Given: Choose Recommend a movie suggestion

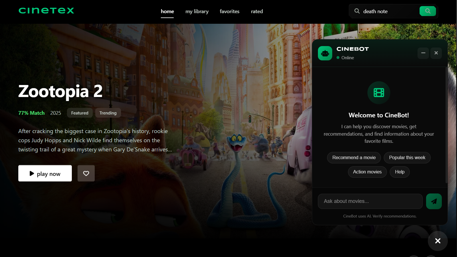Looking at the screenshot, I should 354,158.
